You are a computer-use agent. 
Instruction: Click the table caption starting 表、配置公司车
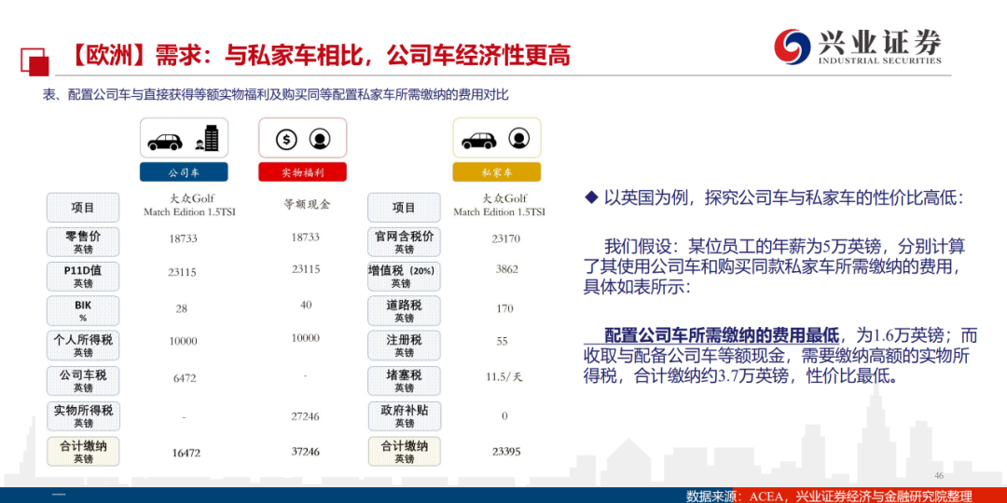[x=275, y=94]
